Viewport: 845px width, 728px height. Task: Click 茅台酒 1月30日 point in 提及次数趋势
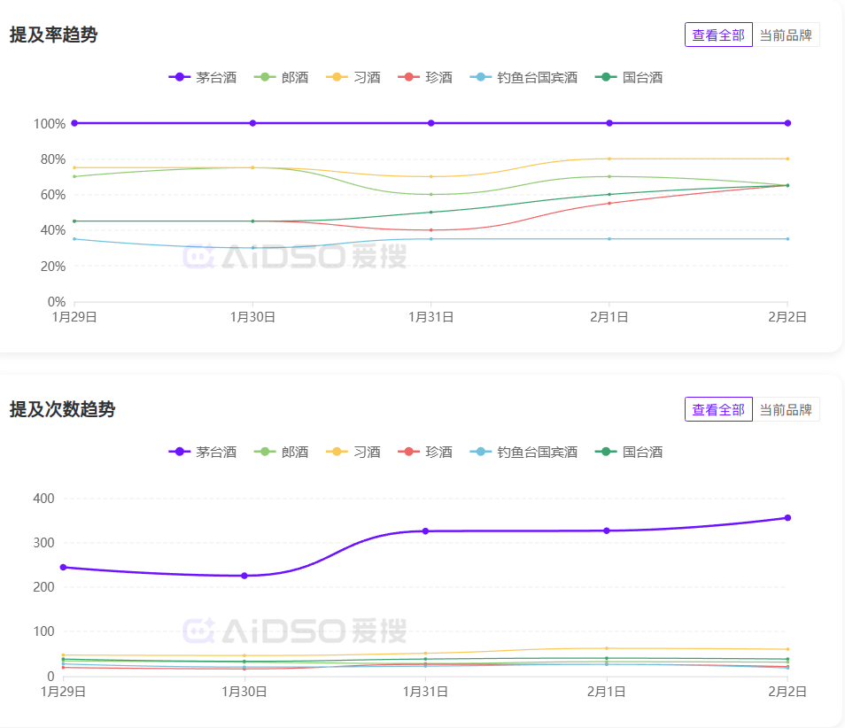click(x=244, y=576)
